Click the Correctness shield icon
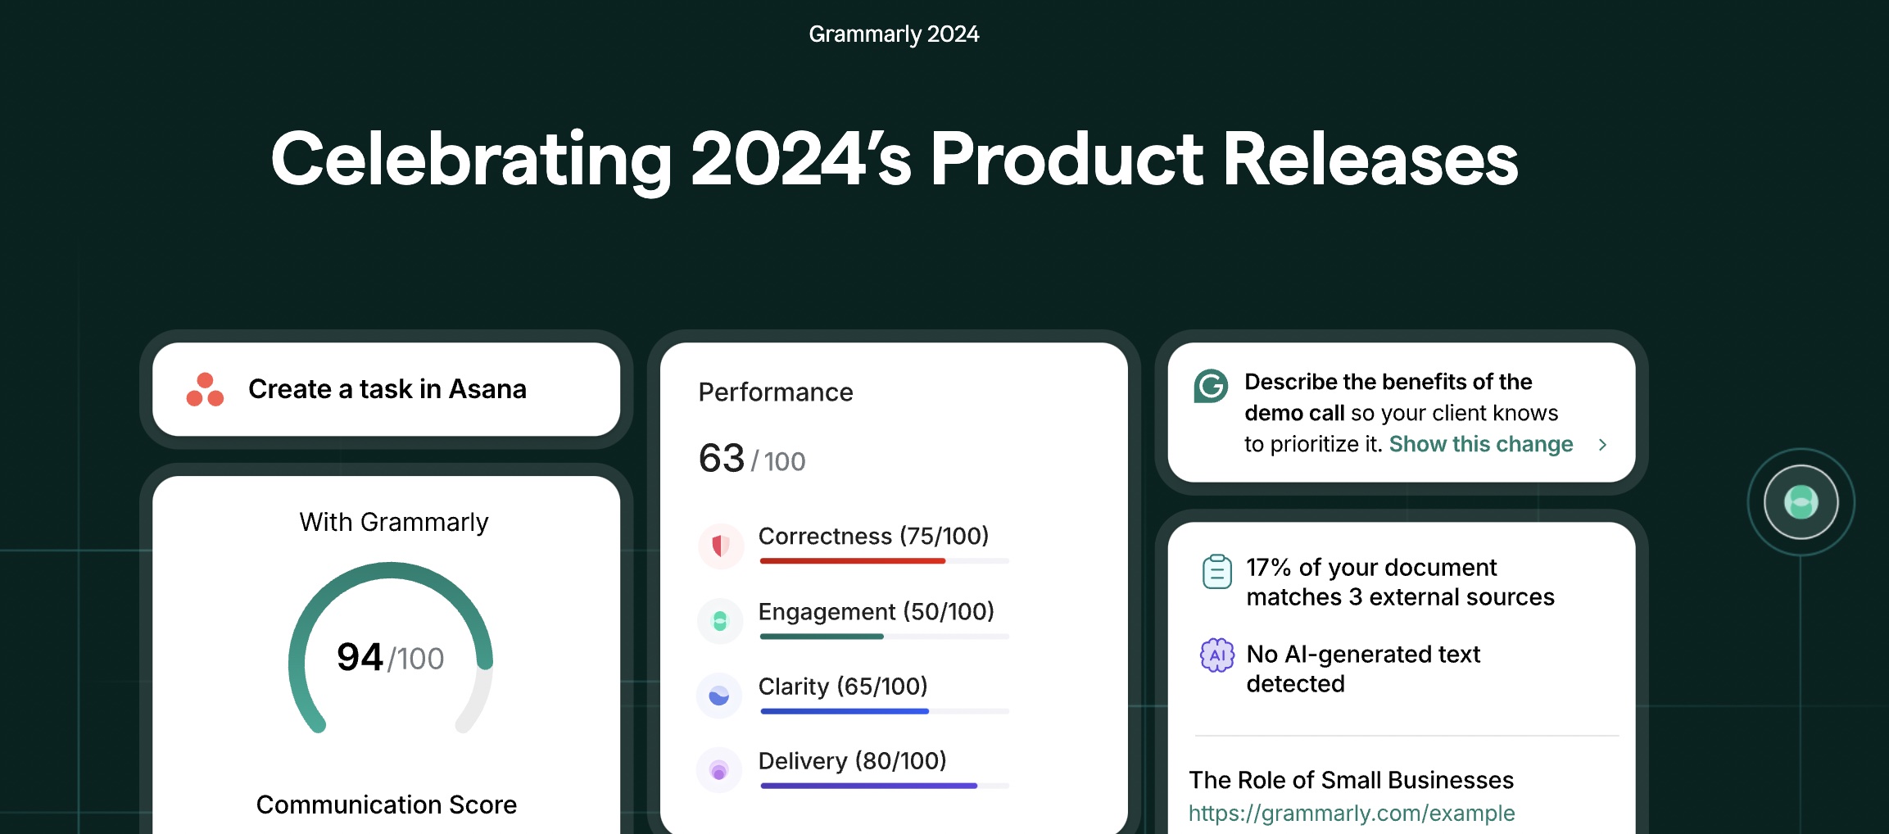The width and height of the screenshot is (1889, 834). coord(720,546)
